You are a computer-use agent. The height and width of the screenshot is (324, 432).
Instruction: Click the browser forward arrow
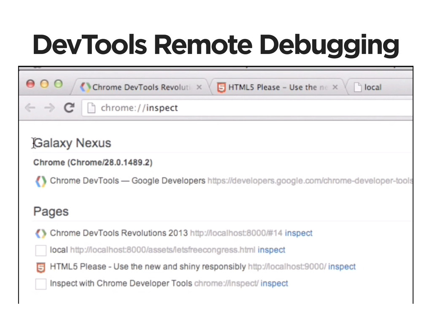pyautogui.click(x=49, y=108)
